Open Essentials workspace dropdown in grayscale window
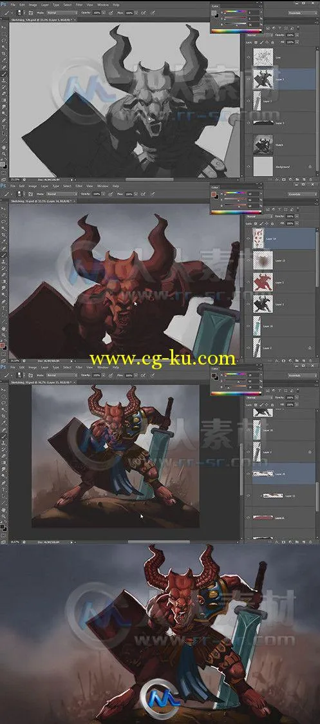This screenshot has width=320, height=724. (x=303, y=13)
